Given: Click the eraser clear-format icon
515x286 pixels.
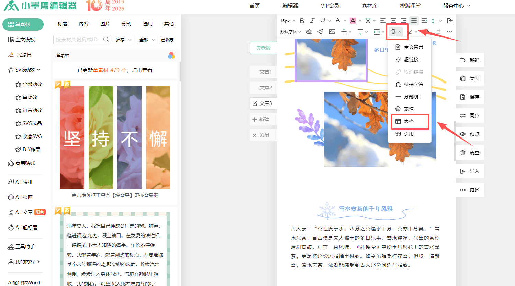Looking at the screenshot, I should [x=309, y=32].
